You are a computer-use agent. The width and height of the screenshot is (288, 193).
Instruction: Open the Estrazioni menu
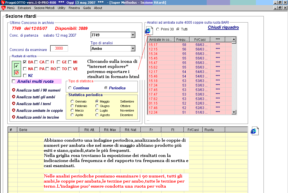24,8
